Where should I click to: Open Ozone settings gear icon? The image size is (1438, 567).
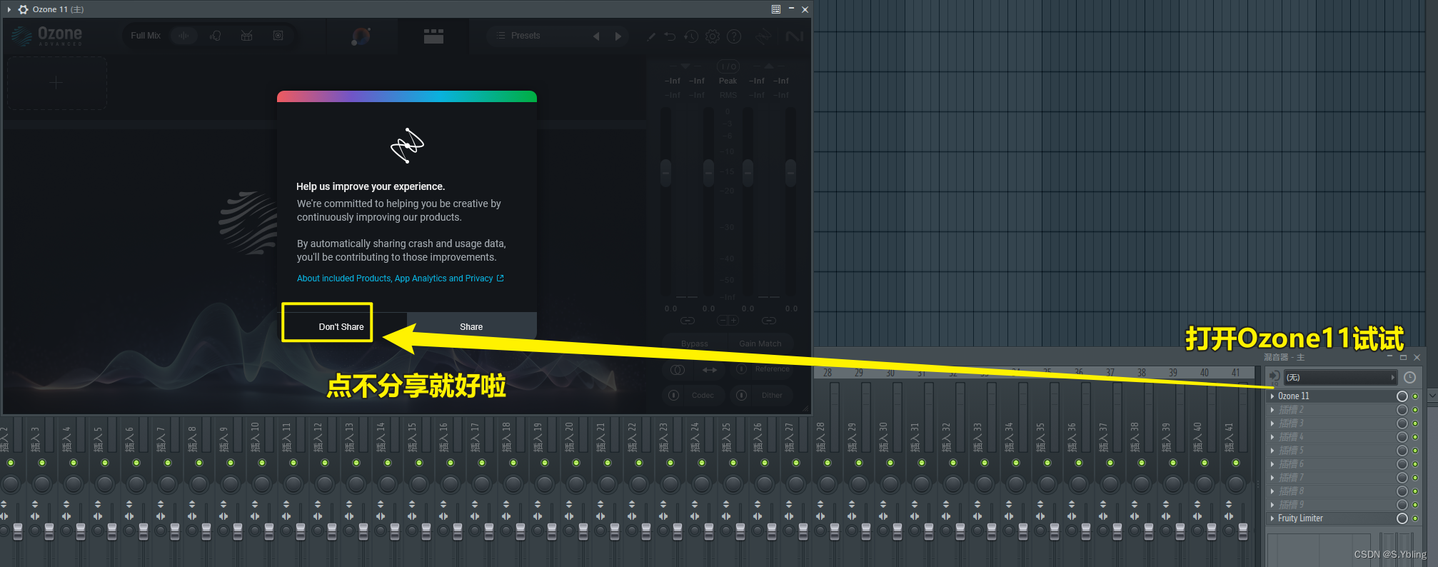[x=713, y=36]
